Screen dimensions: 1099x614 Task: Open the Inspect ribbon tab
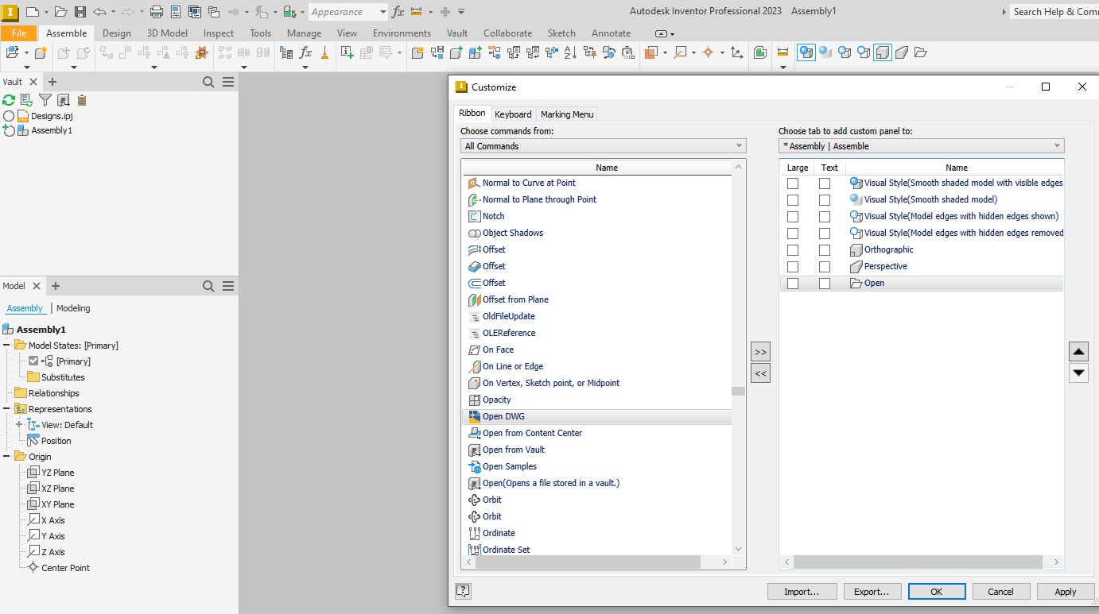218,33
